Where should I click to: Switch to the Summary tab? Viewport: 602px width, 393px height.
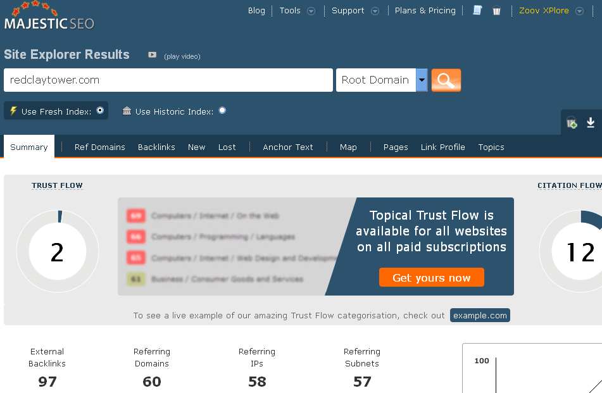29,147
